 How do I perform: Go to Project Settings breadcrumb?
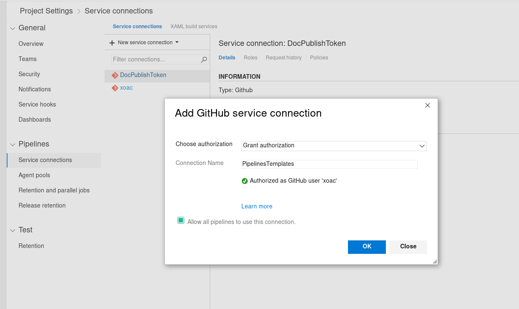pos(46,11)
